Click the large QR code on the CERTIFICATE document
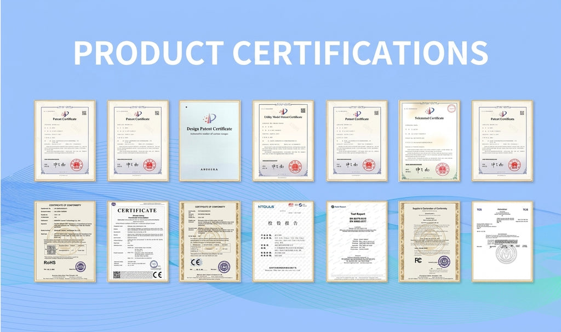This screenshot has height=332, width=561. [x=117, y=275]
